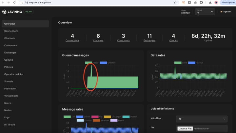Open Queues in the sidebar
The width and height of the screenshot is (236, 133).
pyautogui.click(x=9, y=60)
